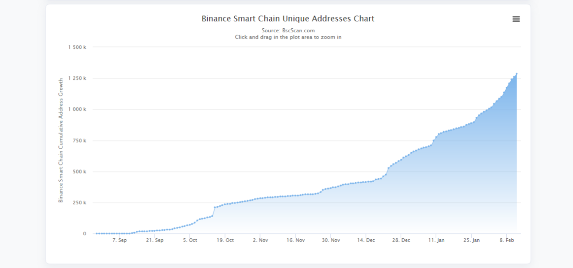
Task: Click the '750 k' y-axis value label
Action: click(79, 141)
